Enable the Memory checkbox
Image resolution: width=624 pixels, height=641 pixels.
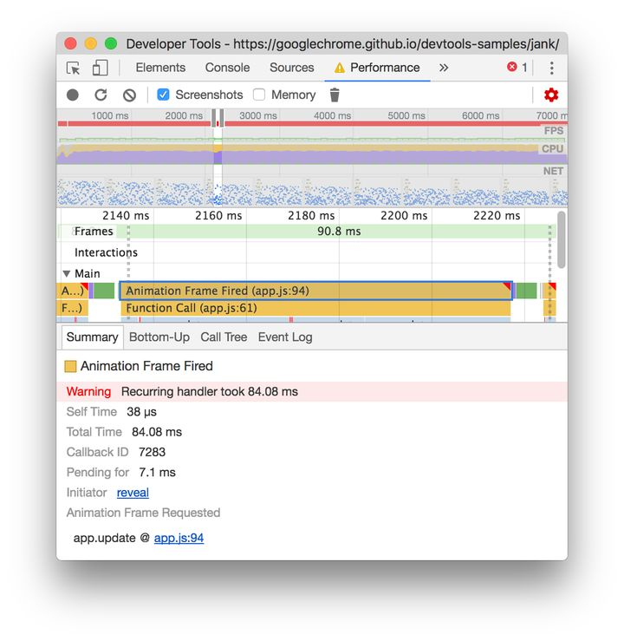coord(259,95)
